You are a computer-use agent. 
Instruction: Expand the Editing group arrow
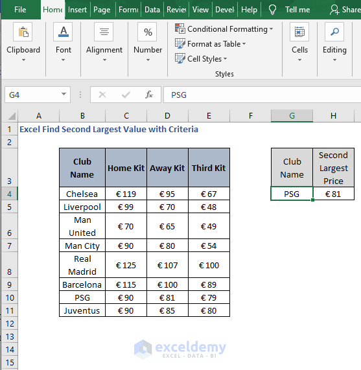[x=334, y=60]
